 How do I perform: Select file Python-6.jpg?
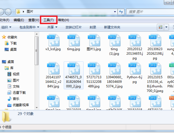pos(135,73)
